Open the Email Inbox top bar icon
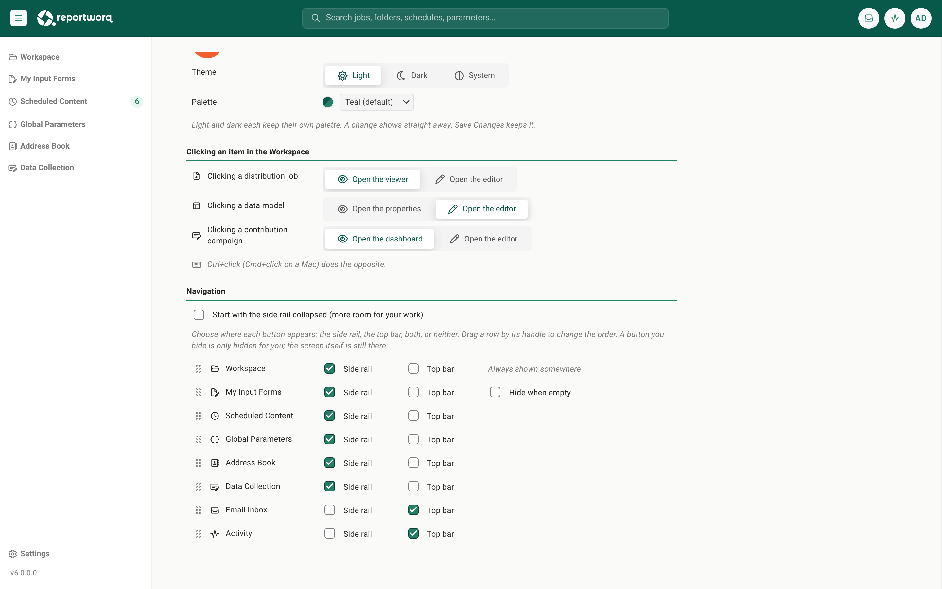 [868, 18]
